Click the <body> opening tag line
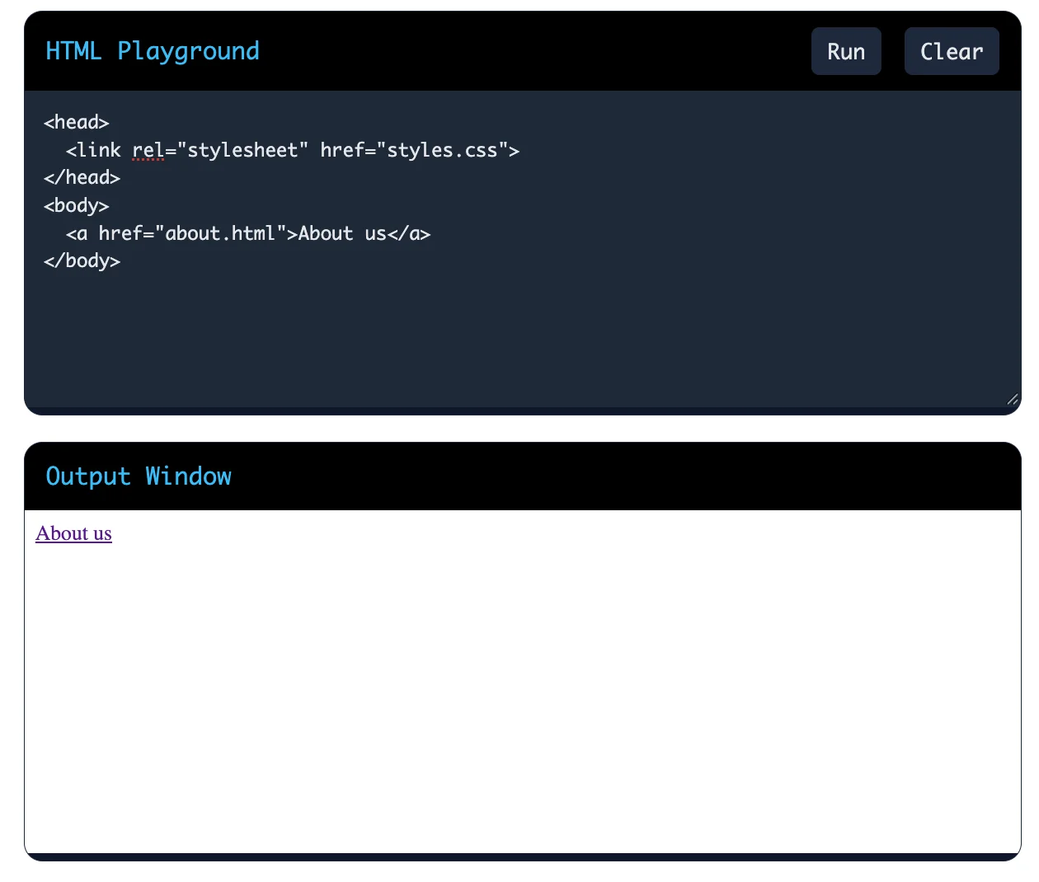The height and width of the screenshot is (882, 1039). 77,205
